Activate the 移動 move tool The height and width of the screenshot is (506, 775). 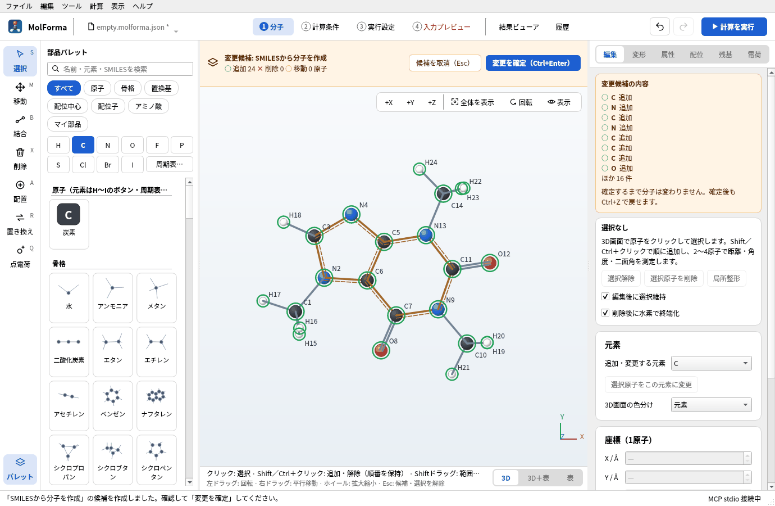20,93
